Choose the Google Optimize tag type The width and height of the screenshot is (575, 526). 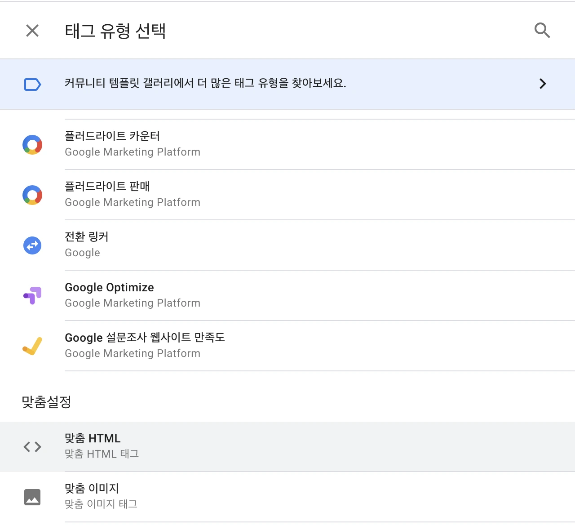tap(109, 288)
